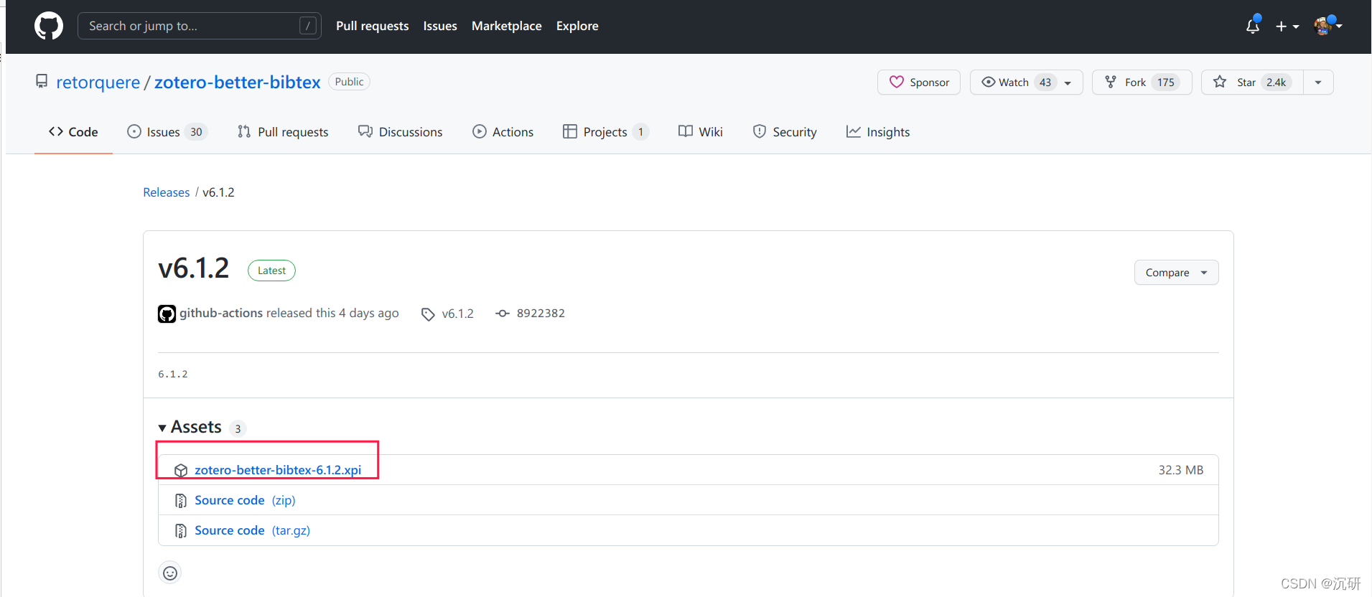The image size is (1372, 597).
Task: Download zotero-better-bibtex-6.1.2.xpi
Action: (278, 470)
